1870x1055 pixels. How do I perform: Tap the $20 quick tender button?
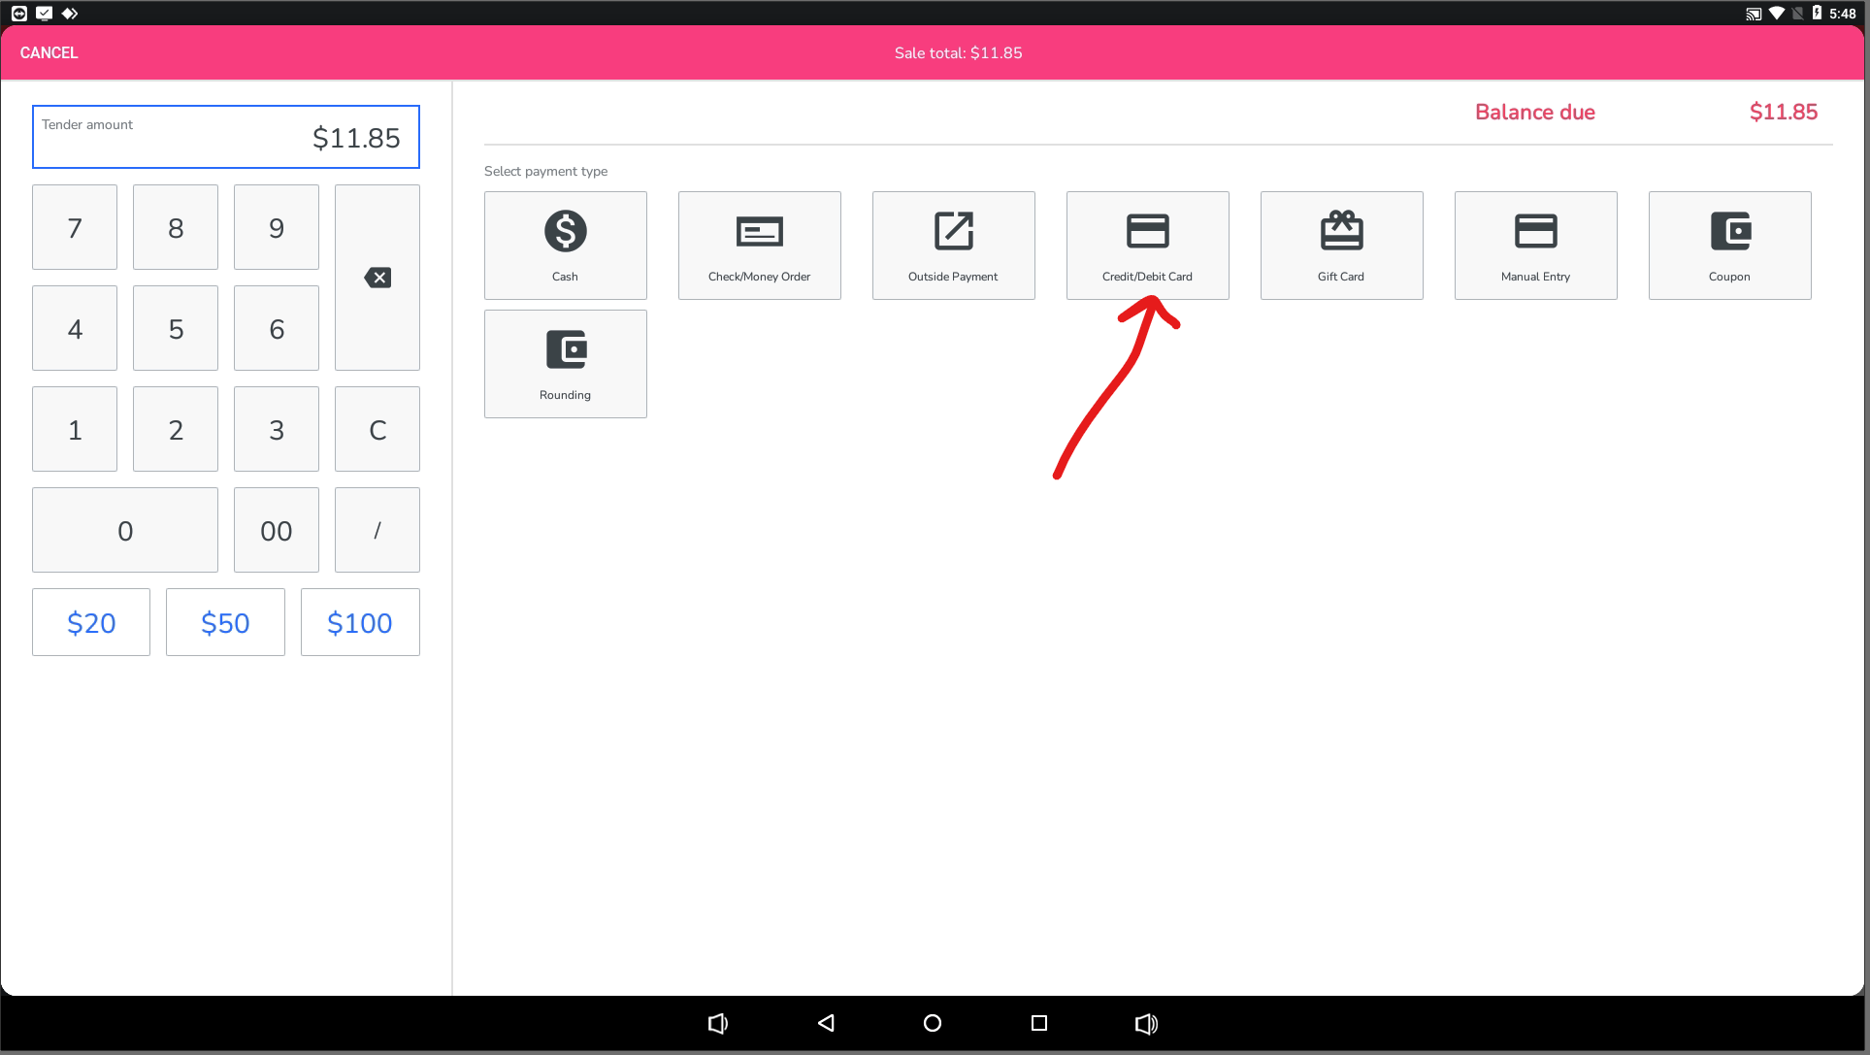click(91, 622)
